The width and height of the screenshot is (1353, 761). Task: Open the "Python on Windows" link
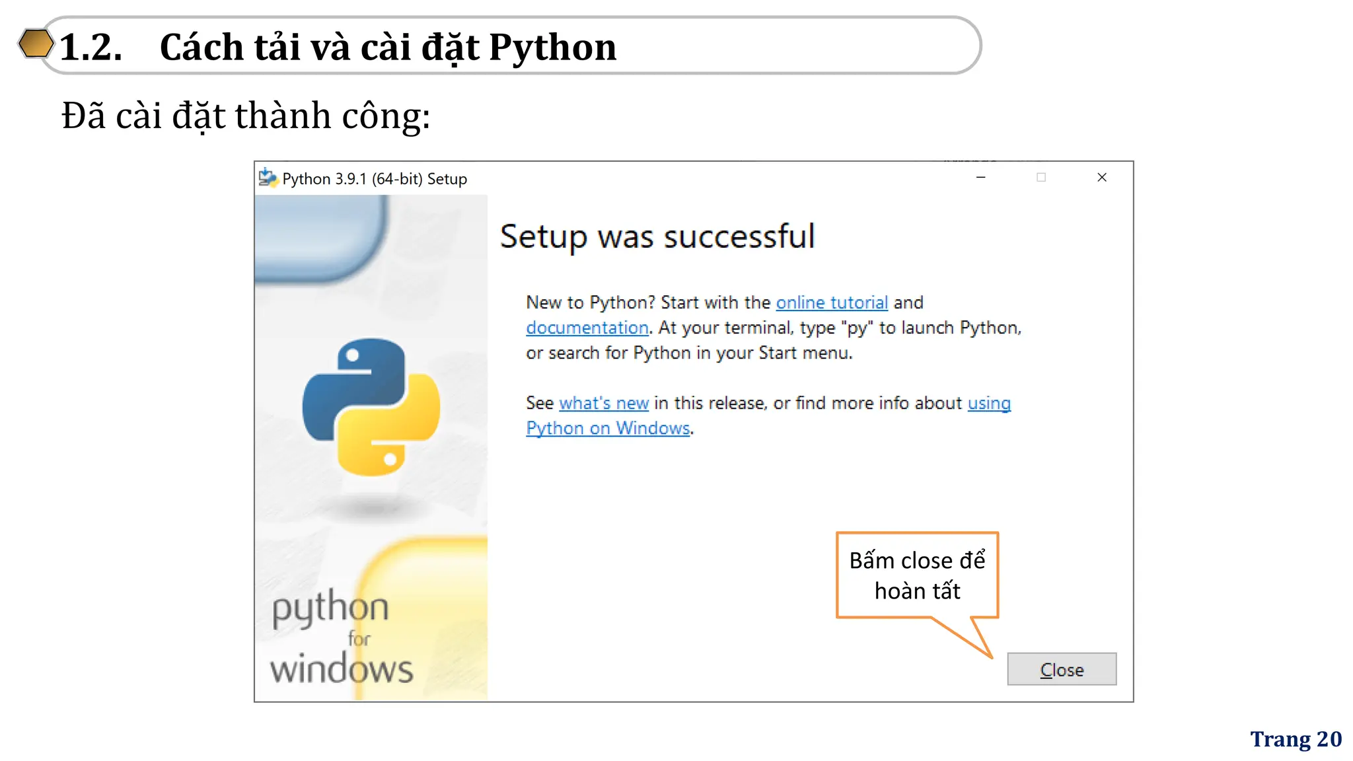click(608, 428)
